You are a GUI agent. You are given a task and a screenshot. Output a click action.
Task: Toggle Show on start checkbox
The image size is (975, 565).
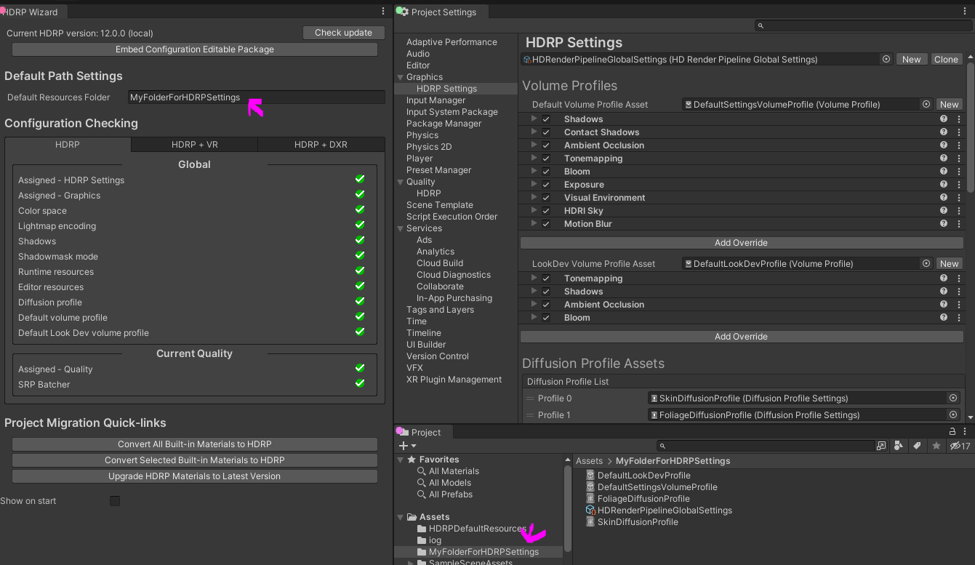[x=114, y=501]
